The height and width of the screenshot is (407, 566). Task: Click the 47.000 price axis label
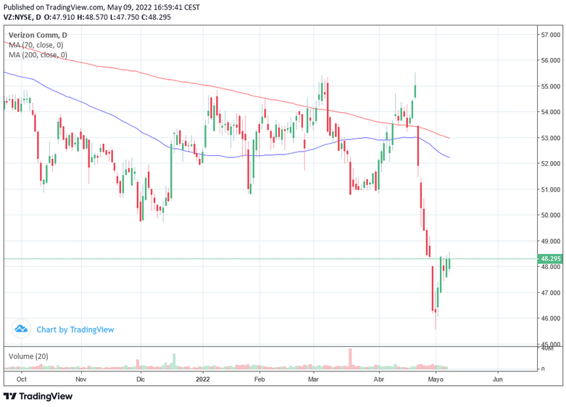coord(551,293)
